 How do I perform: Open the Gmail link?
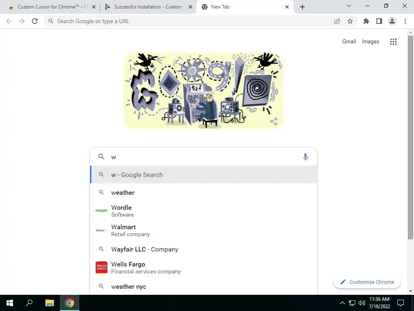349,42
